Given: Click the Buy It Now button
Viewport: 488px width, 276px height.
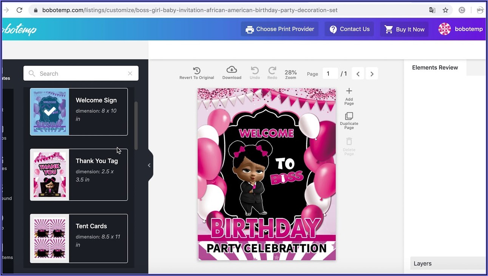Looking at the screenshot, I should 404,29.
